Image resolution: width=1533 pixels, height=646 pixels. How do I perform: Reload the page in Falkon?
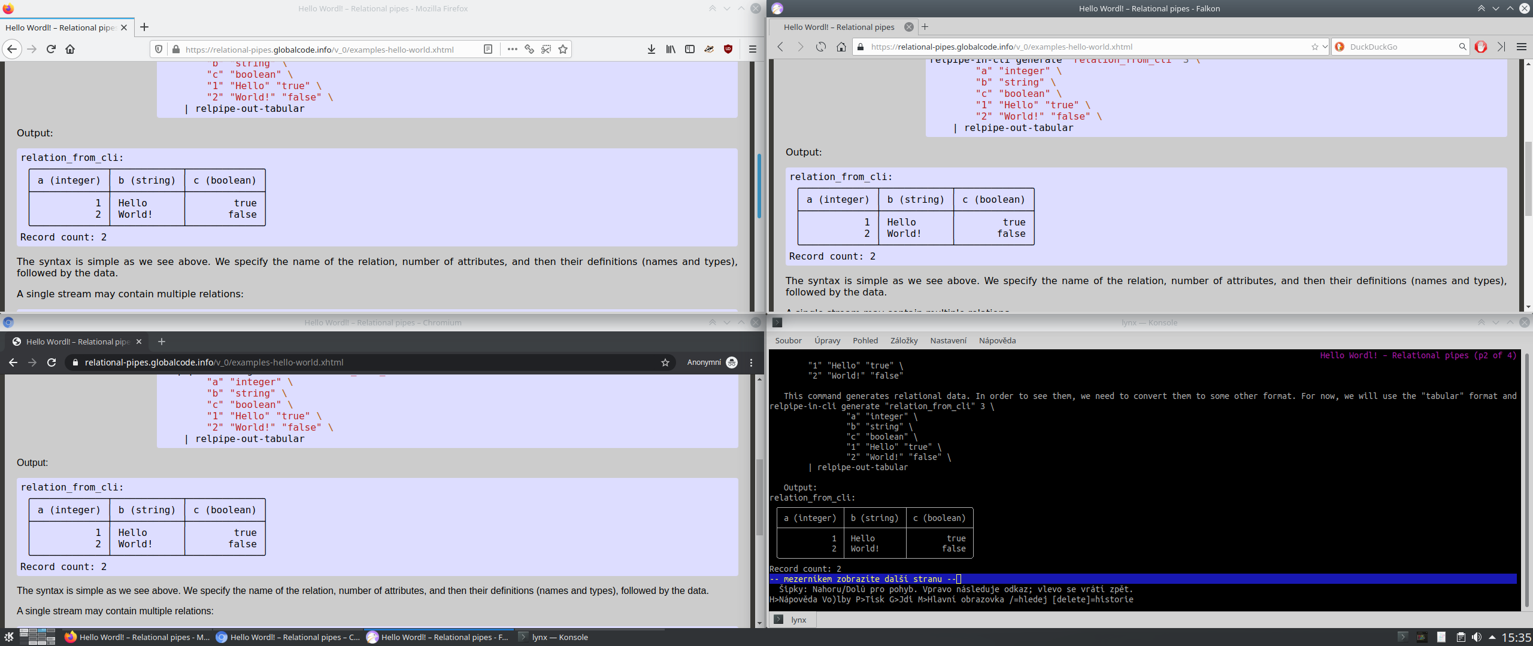pyautogui.click(x=821, y=47)
